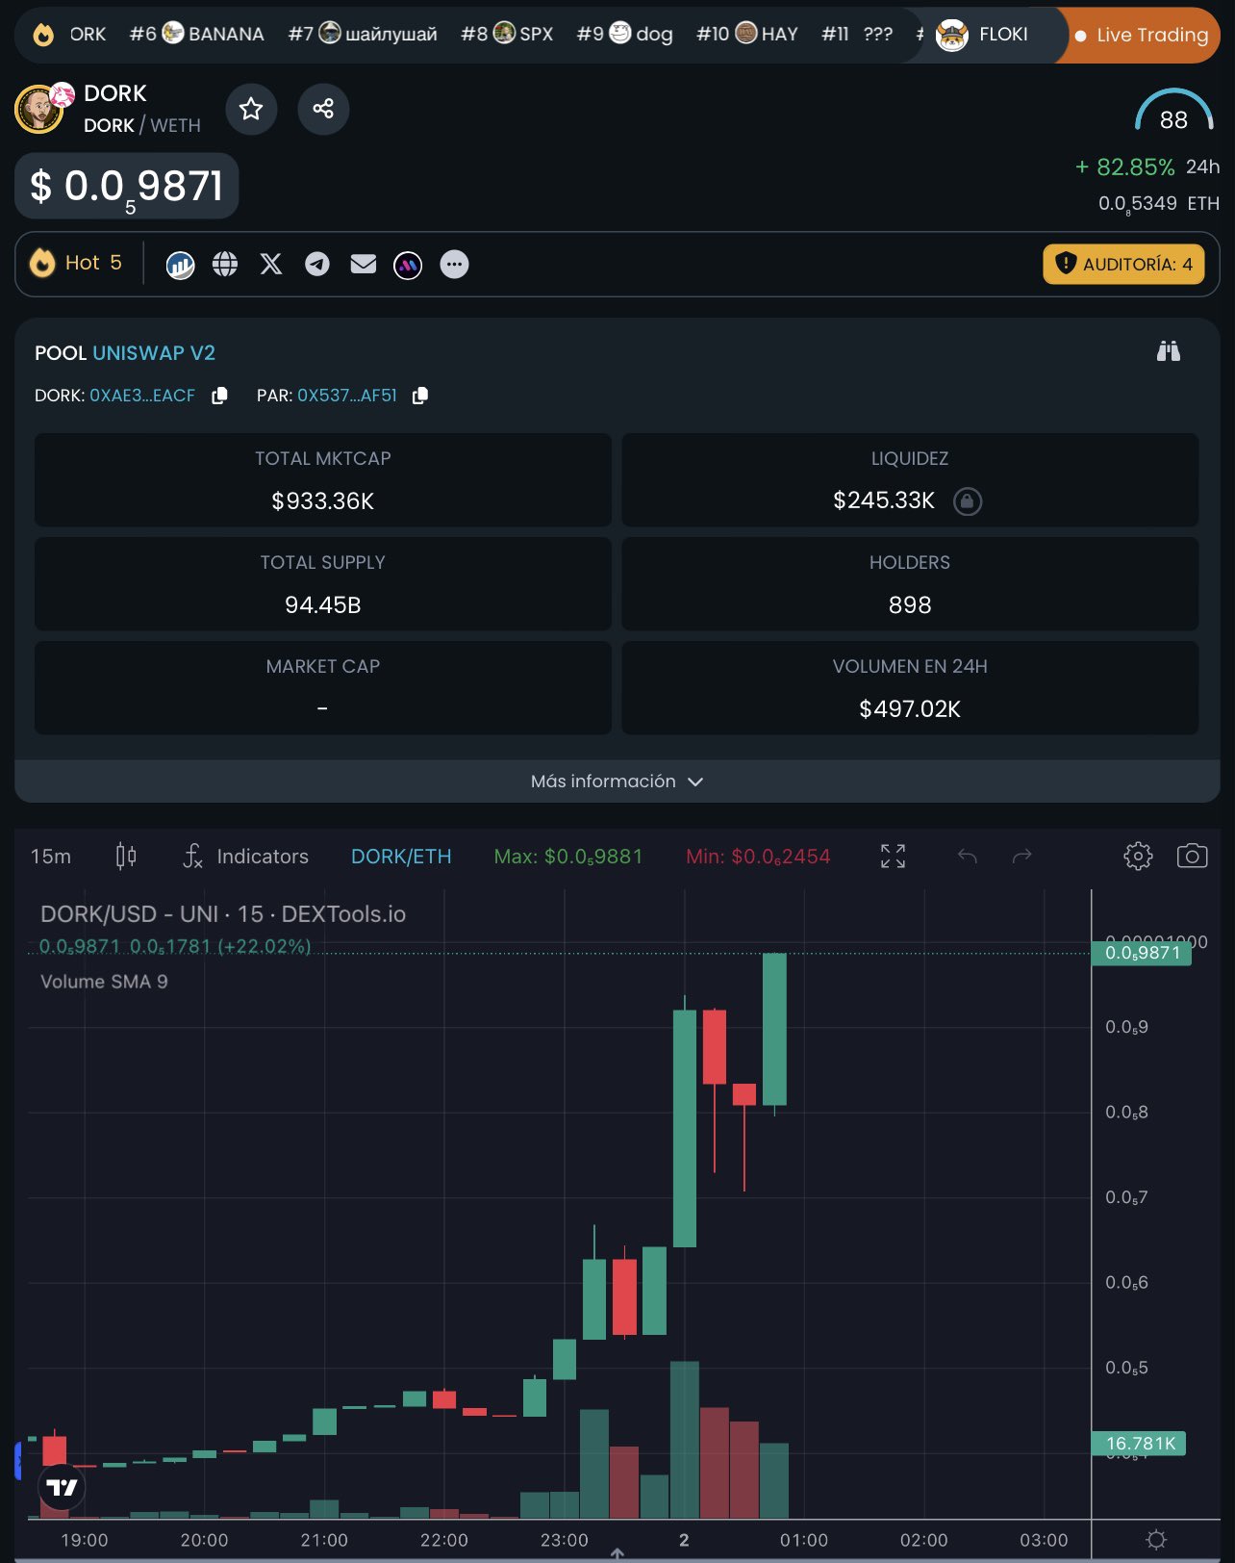Viewport: 1235px width, 1563px height.
Task: Open the AUDITORÍA: 4 audit badge
Action: (x=1123, y=264)
